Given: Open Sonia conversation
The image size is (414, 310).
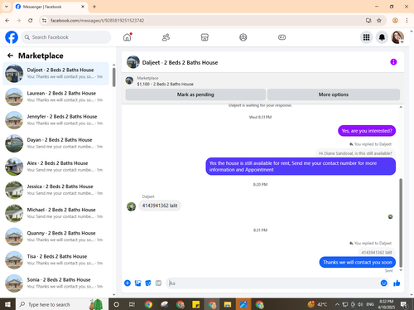Looking at the screenshot, I should pyautogui.click(x=55, y=283).
